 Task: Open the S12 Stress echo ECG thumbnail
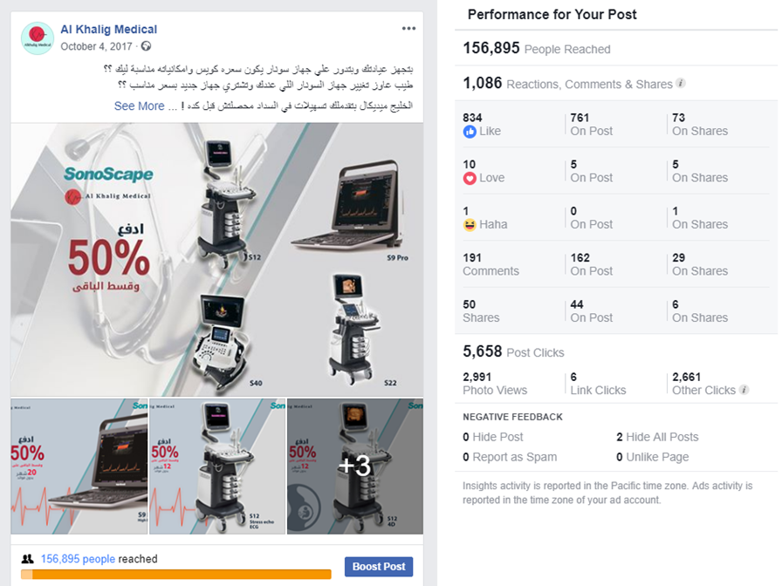(x=217, y=466)
